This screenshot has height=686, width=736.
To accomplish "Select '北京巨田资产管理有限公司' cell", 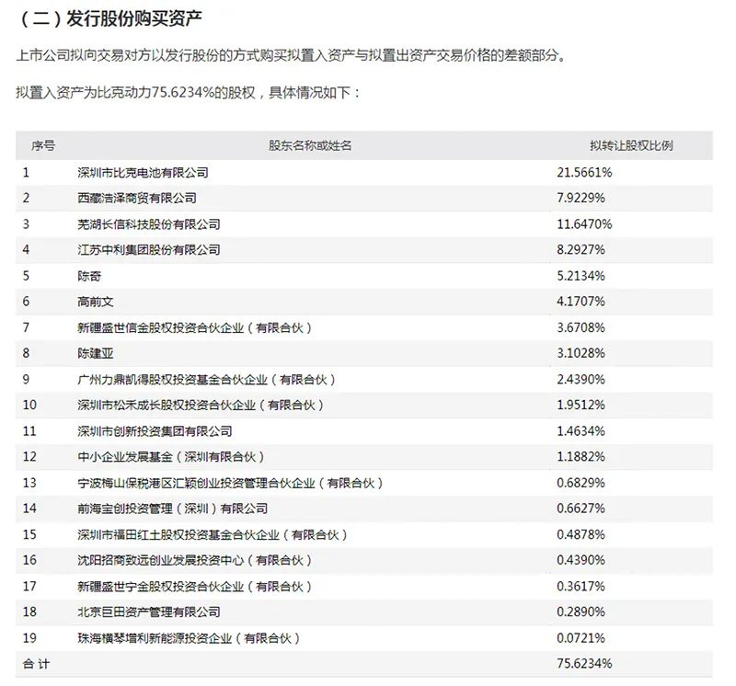I will 149,612.
